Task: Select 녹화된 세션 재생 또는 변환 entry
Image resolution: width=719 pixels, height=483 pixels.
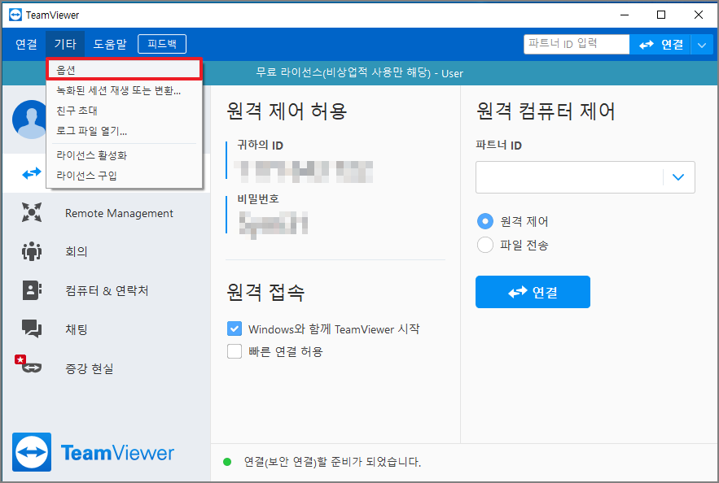Action: coord(119,90)
